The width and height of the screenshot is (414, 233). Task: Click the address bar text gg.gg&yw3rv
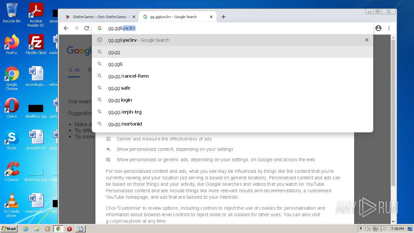click(x=122, y=28)
